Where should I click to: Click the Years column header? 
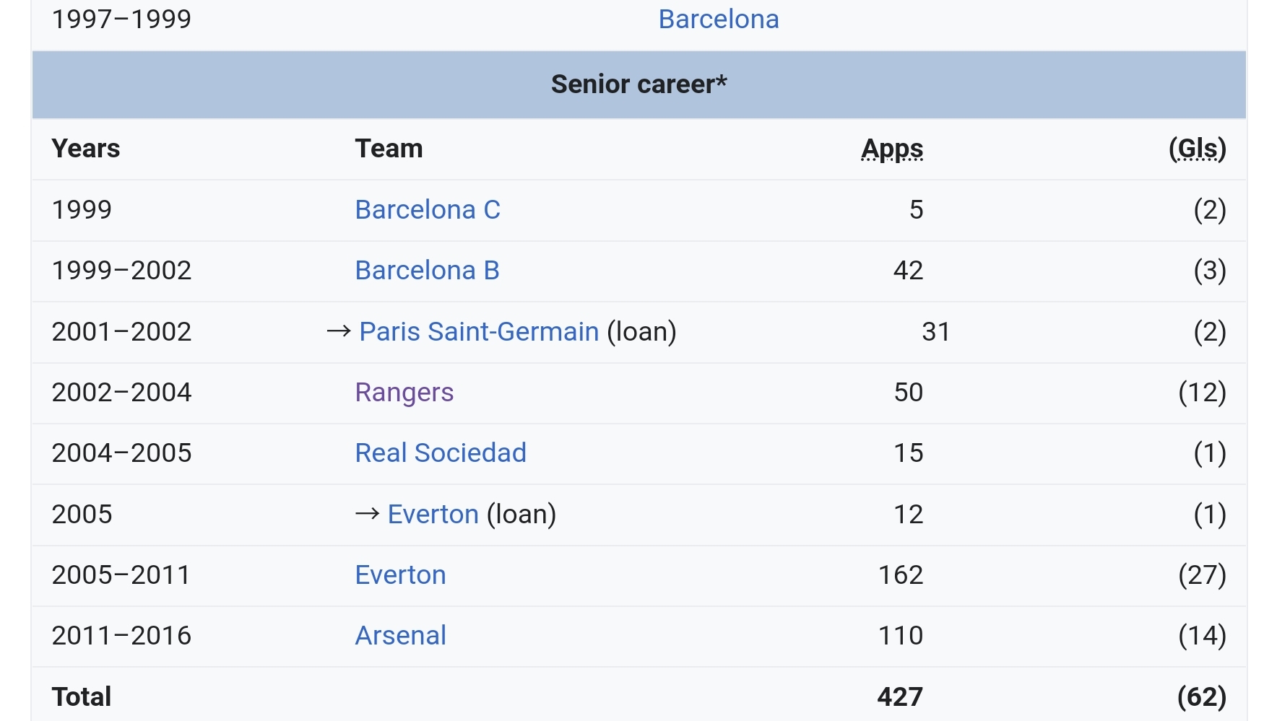coord(85,149)
